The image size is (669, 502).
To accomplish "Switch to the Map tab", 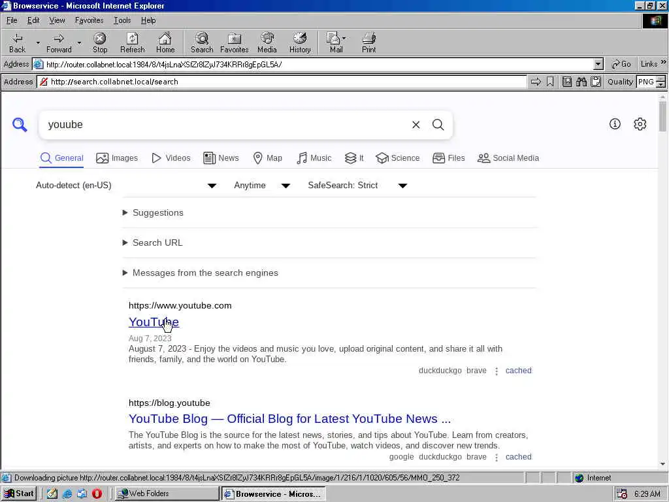I will pos(267,158).
